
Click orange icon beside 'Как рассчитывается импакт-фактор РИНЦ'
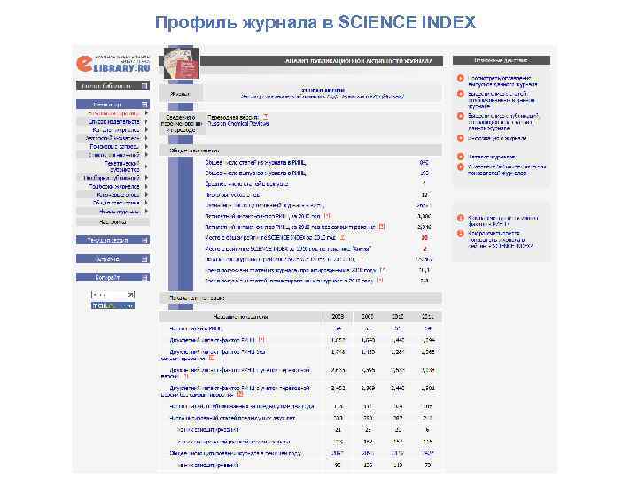(x=461, y=218)
